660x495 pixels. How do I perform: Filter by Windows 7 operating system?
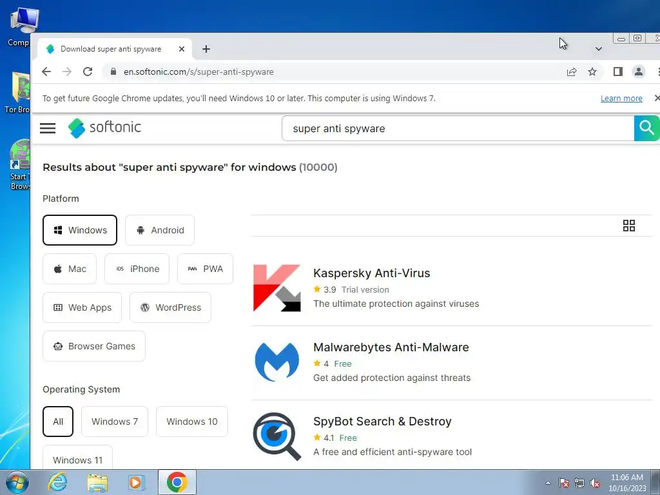click(x=115, y=422)
